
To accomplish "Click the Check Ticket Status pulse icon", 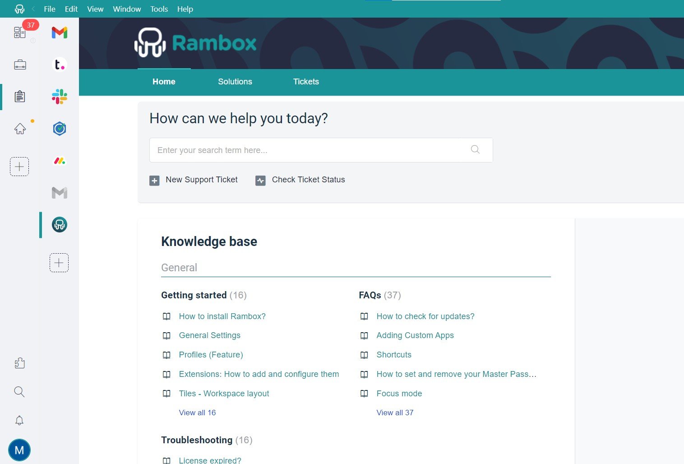I will pos(260,181).
